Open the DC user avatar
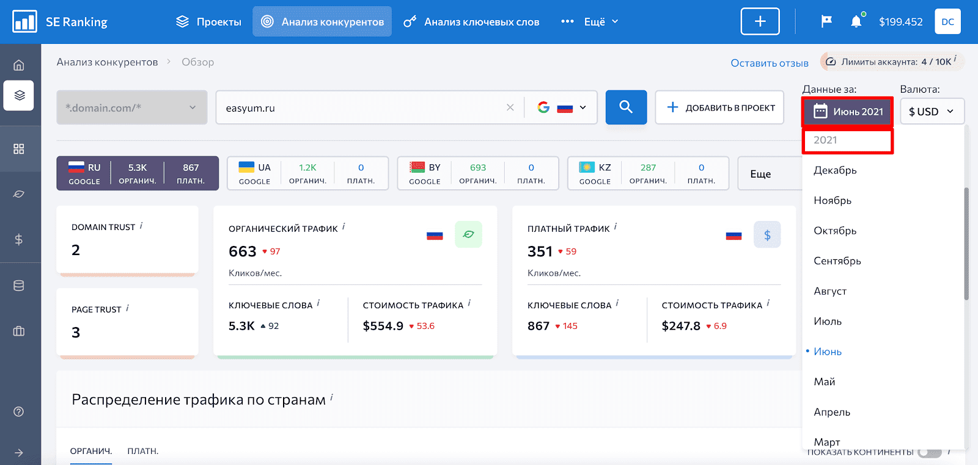Screen dimensions: 978x465 947,22
